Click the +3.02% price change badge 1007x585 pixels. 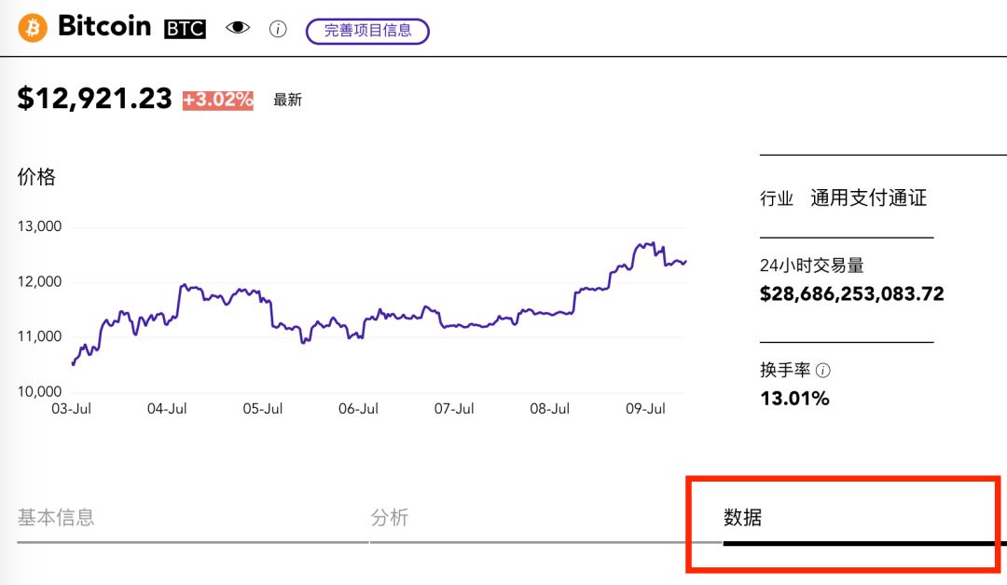(217, 100)
